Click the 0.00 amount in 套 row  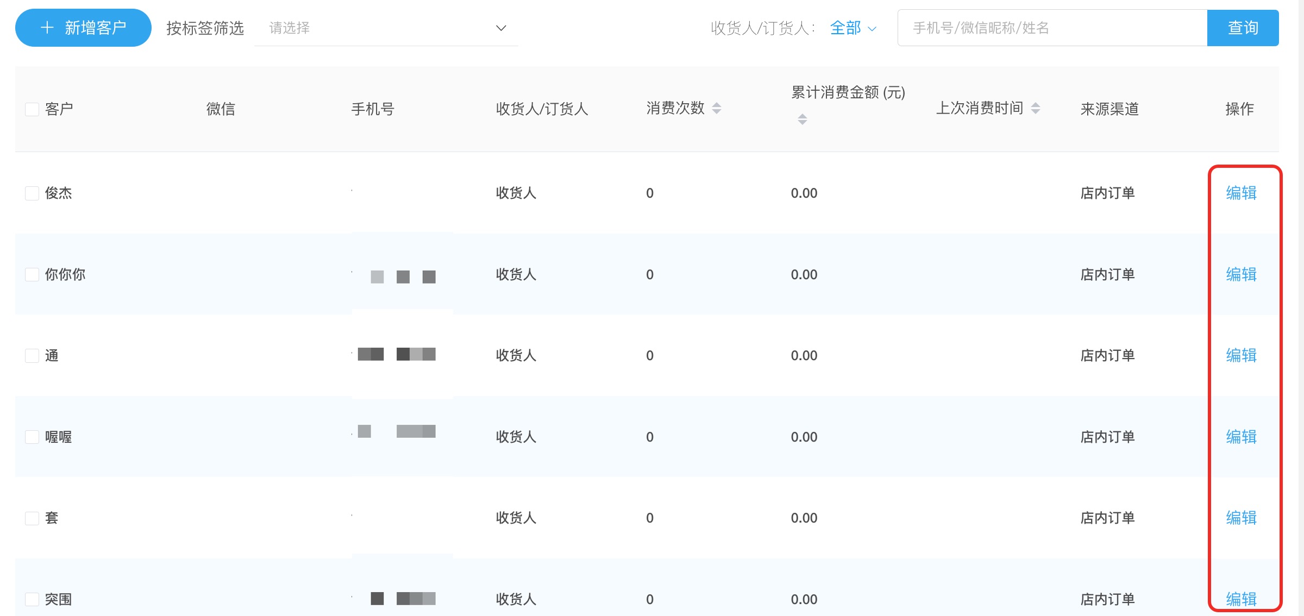pyautogui.click(x=804, y=518)
